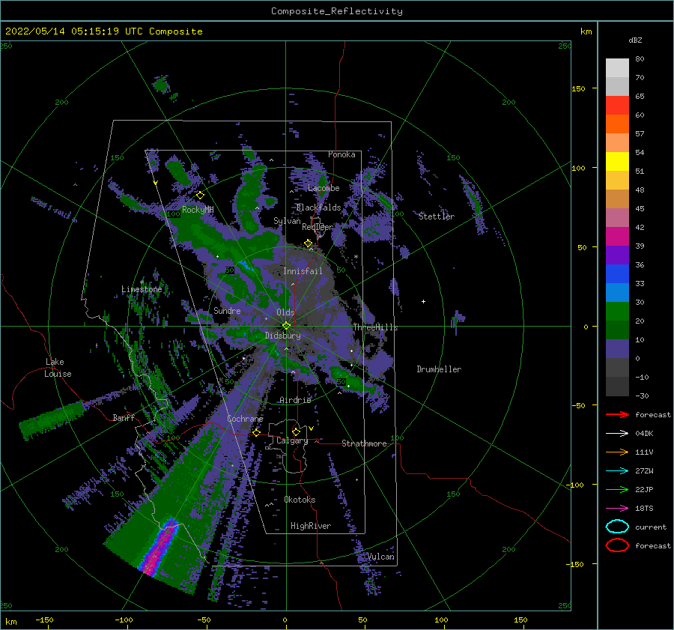Select the Lacombe city label

[x=324, y=188]
